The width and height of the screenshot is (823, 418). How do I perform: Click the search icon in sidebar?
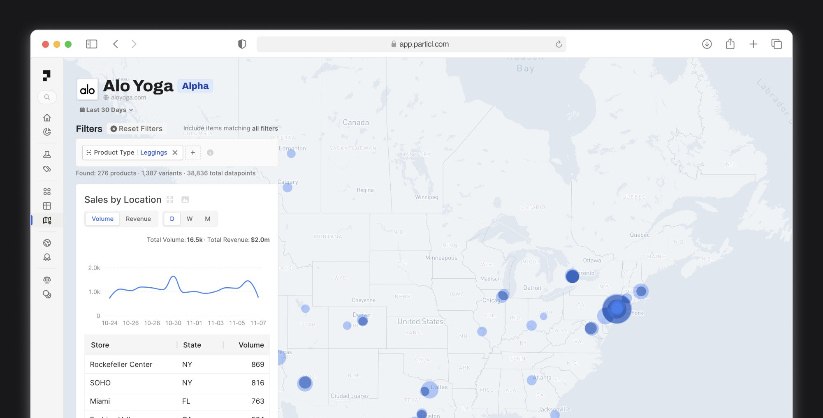(47, 97)
